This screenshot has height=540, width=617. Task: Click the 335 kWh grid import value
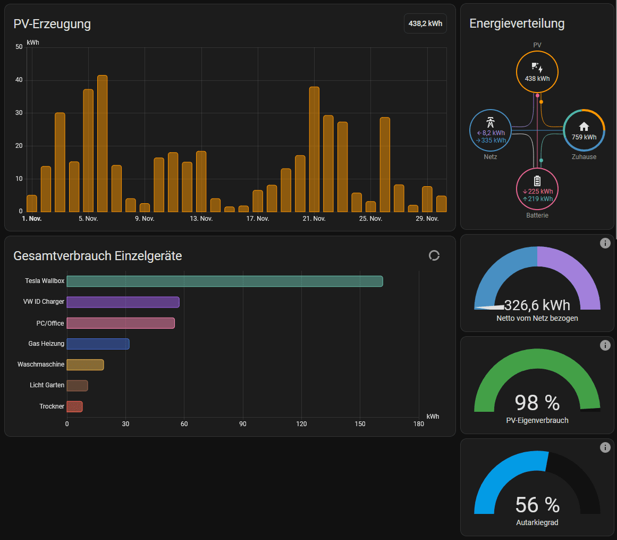tap(491, 140)
